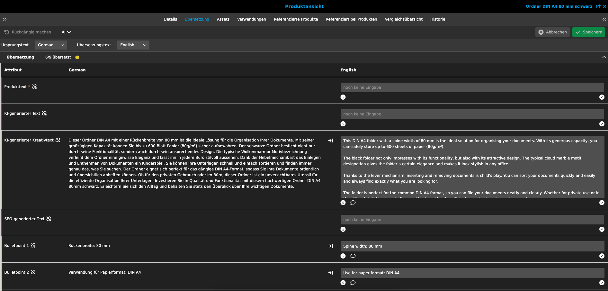Click the broken-link icon beside KI-generierter Kreativtext
The width and height of the screenshot is (608, 291).
(58, 140)
